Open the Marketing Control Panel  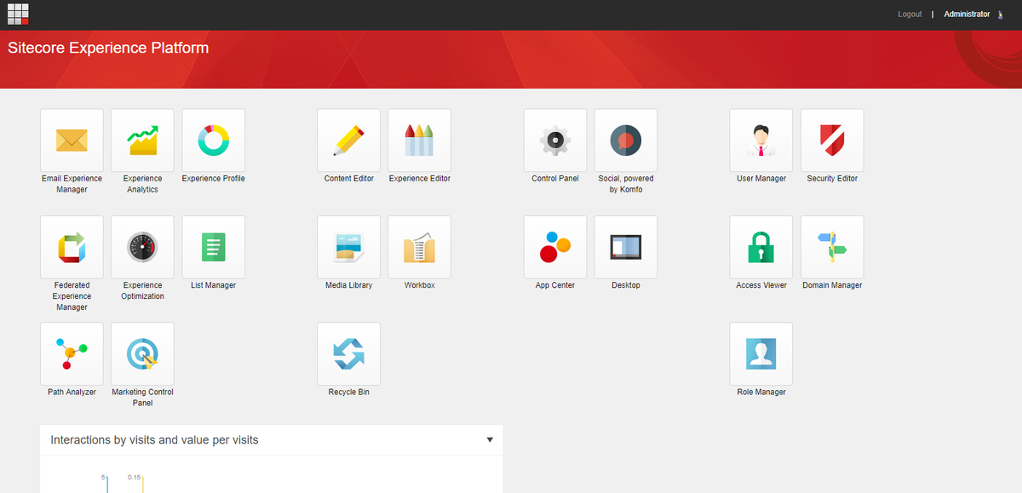pos(142,353)
